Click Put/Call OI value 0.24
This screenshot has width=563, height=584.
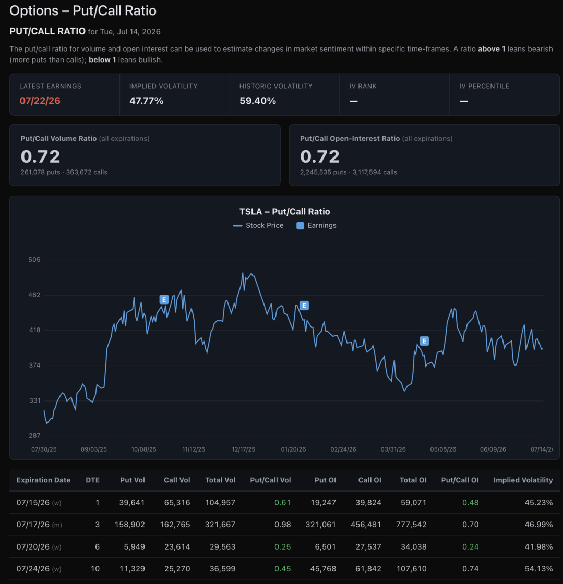[x=470, y=547]
